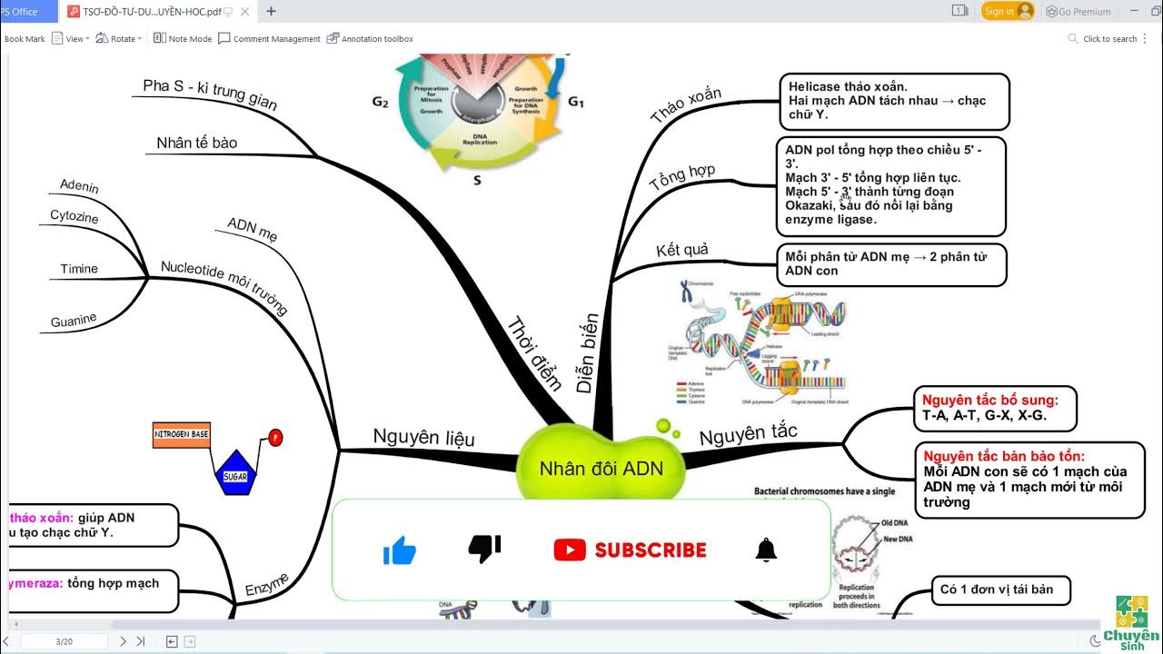
Task: Click the Enzyme branch label
Action: (x=267, y=584)
